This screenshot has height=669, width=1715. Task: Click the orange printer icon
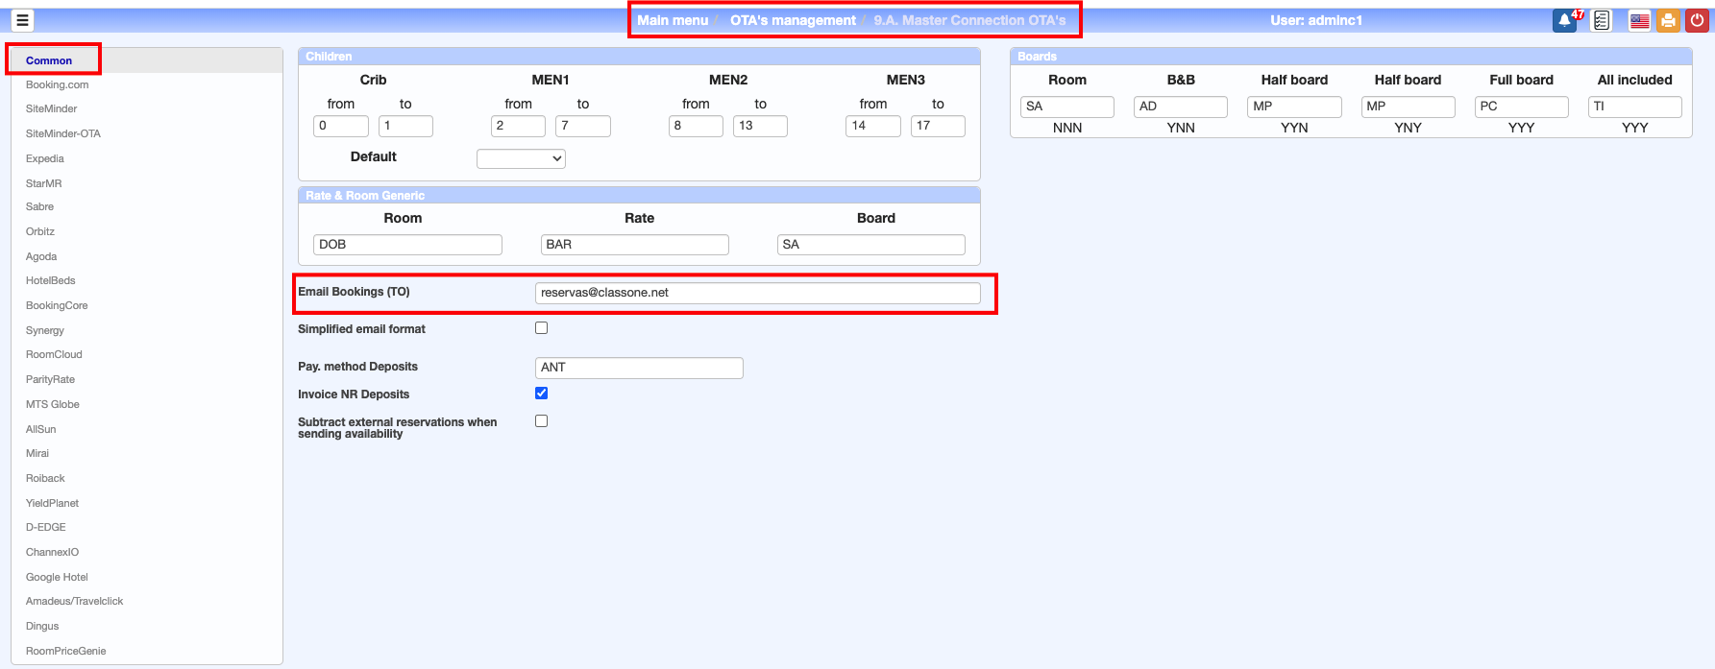tap(1668, 20)
